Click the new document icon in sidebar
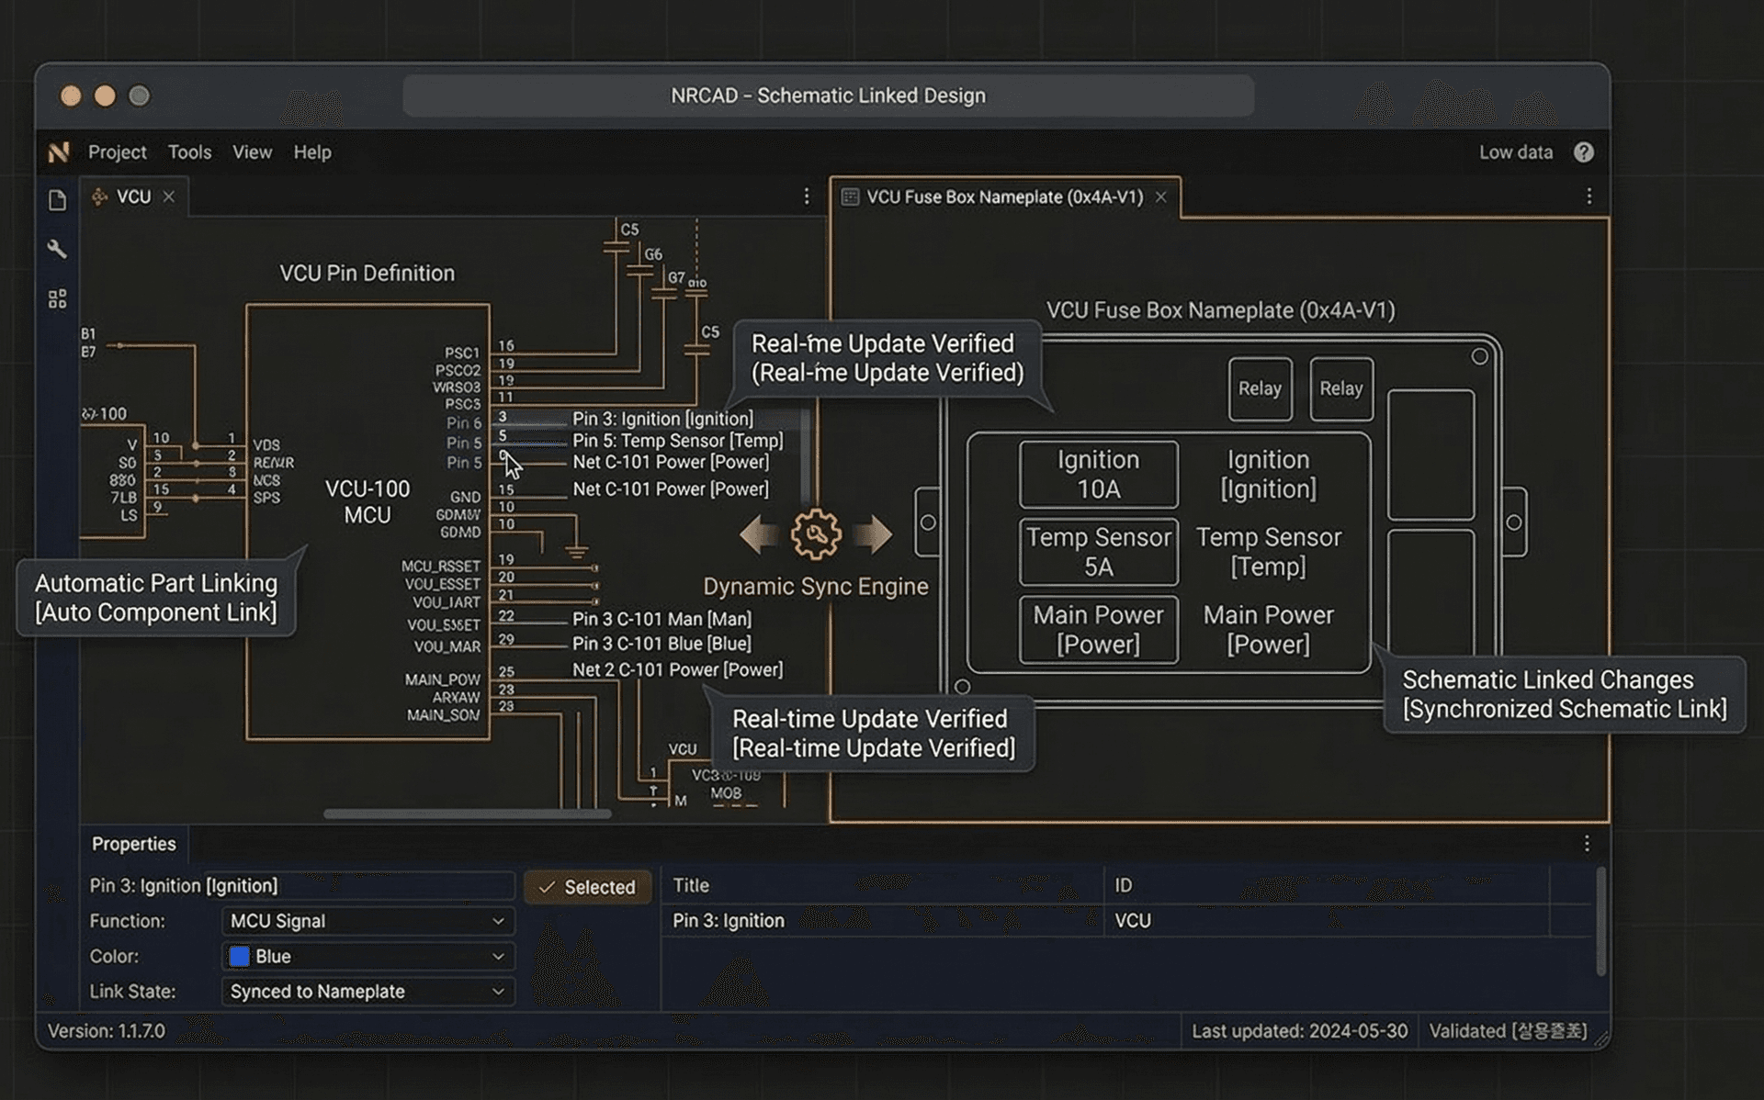 (57, 200)
